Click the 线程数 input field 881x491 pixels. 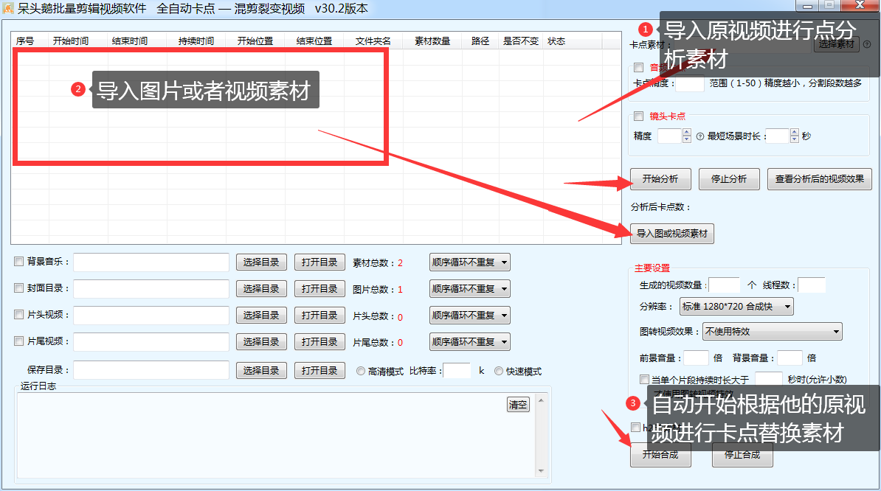coord(812,285)
